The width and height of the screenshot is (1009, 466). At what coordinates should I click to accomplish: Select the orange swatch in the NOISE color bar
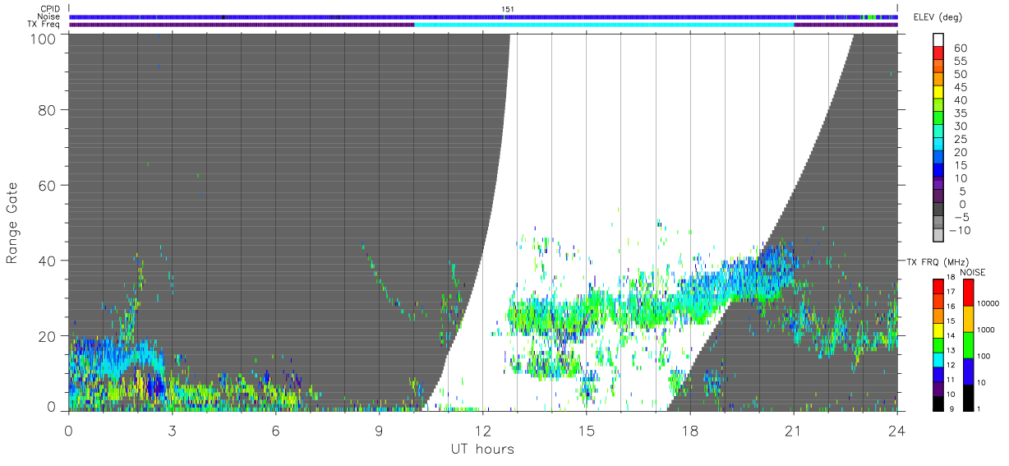click(969, 319)
